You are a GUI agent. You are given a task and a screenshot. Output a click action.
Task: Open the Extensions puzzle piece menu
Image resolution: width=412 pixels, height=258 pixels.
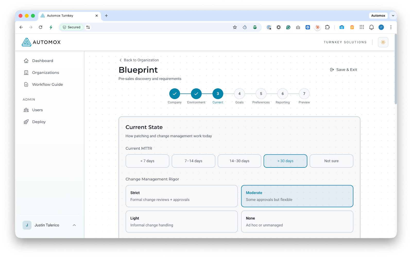pyautogui.click(x=327, y=27)
